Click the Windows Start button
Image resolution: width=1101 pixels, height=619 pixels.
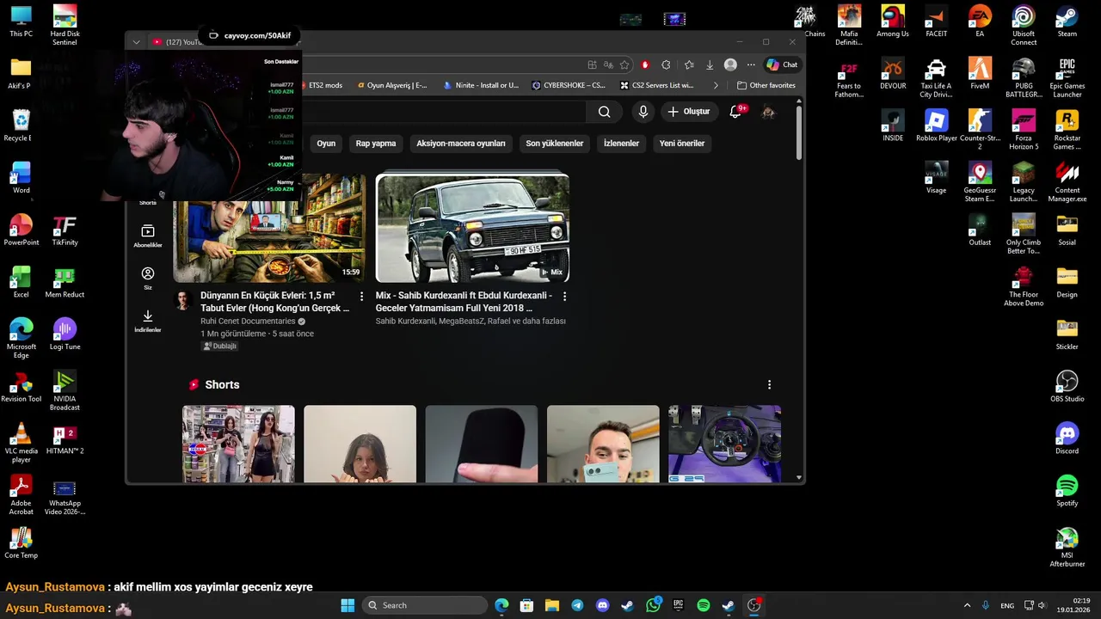click(348, 605)
